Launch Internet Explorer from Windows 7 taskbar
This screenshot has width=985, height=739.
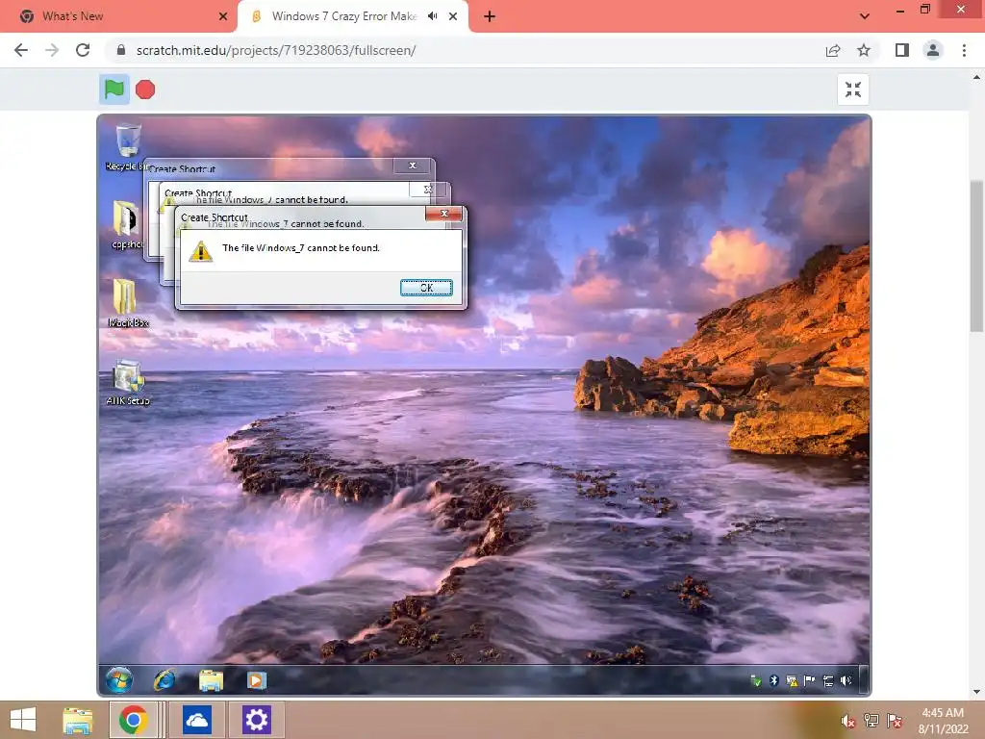point(164,680)
